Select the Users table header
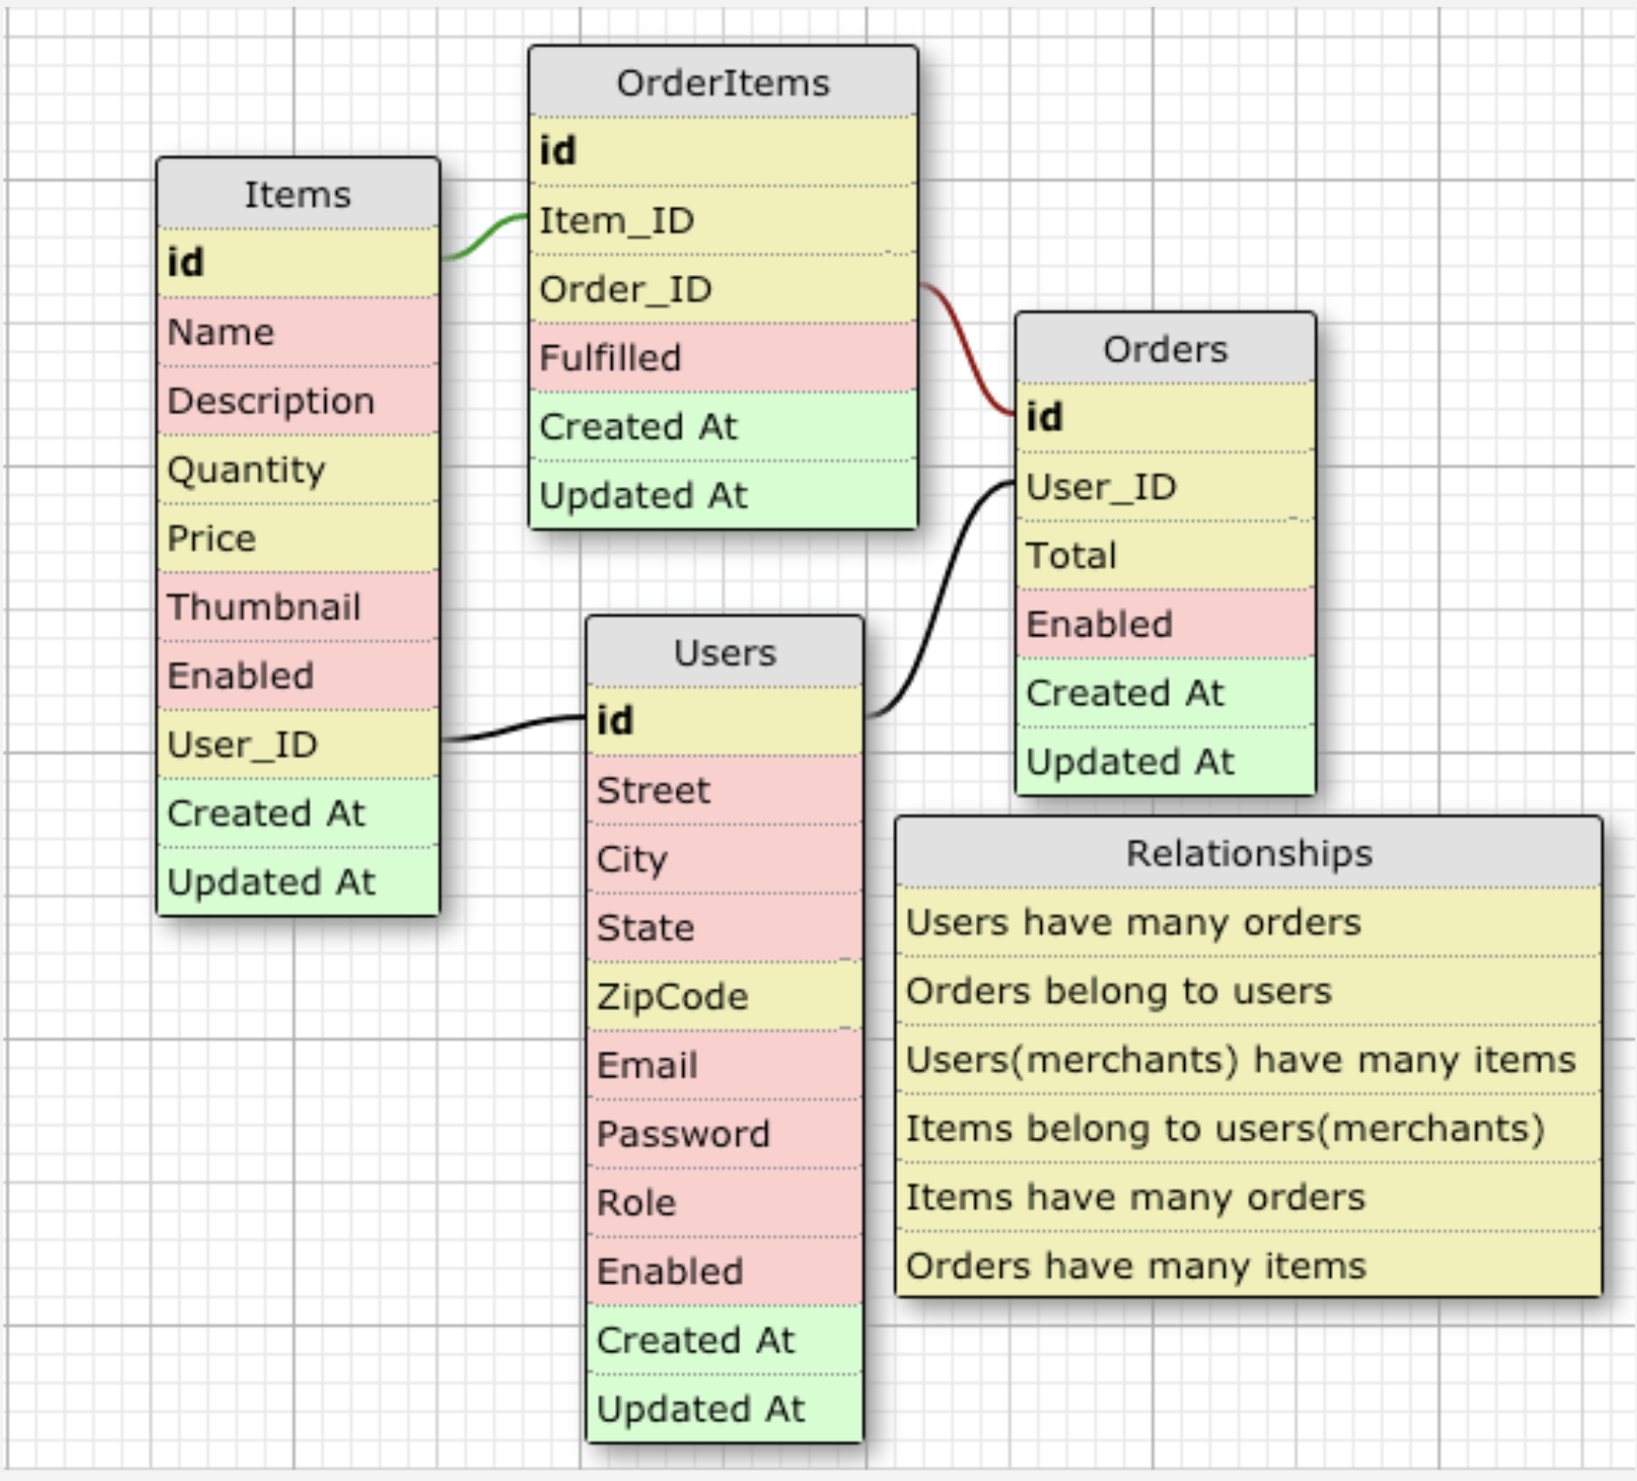Screen dimensions: 1637x1481 point(725,652)
